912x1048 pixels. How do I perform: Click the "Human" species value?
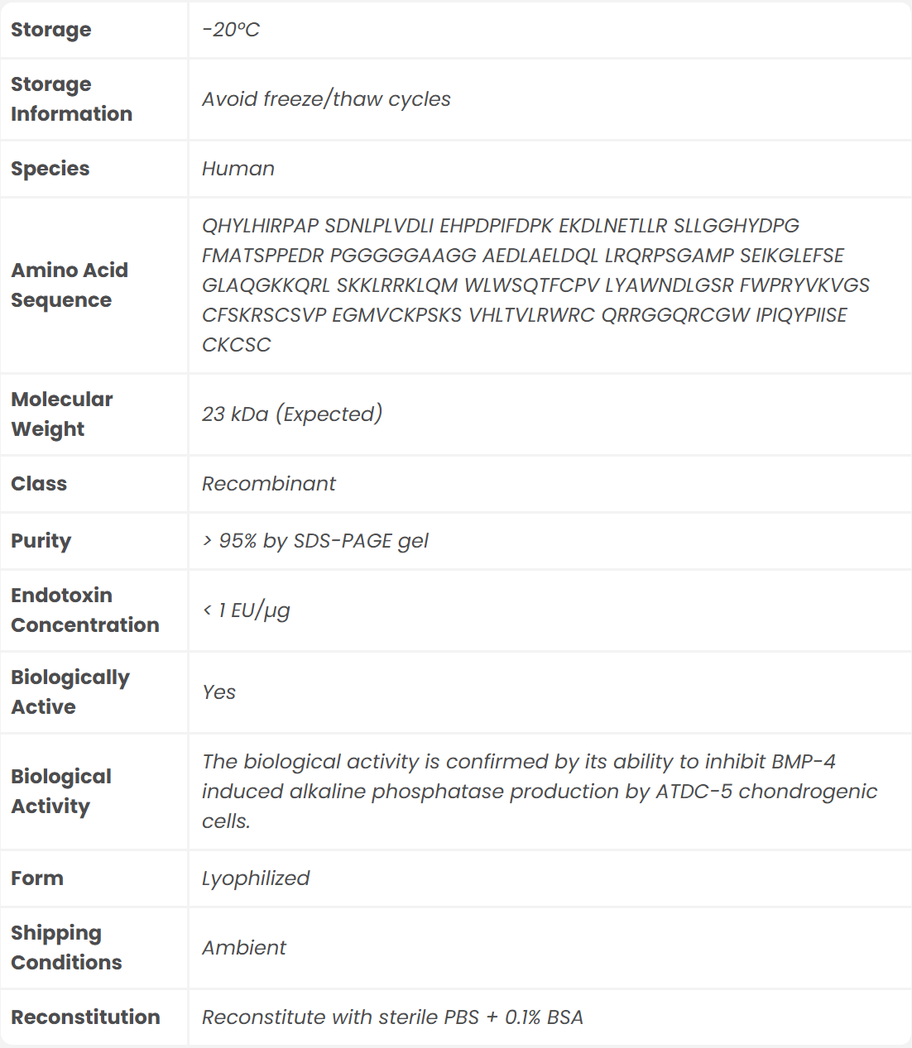click(238, 169)
